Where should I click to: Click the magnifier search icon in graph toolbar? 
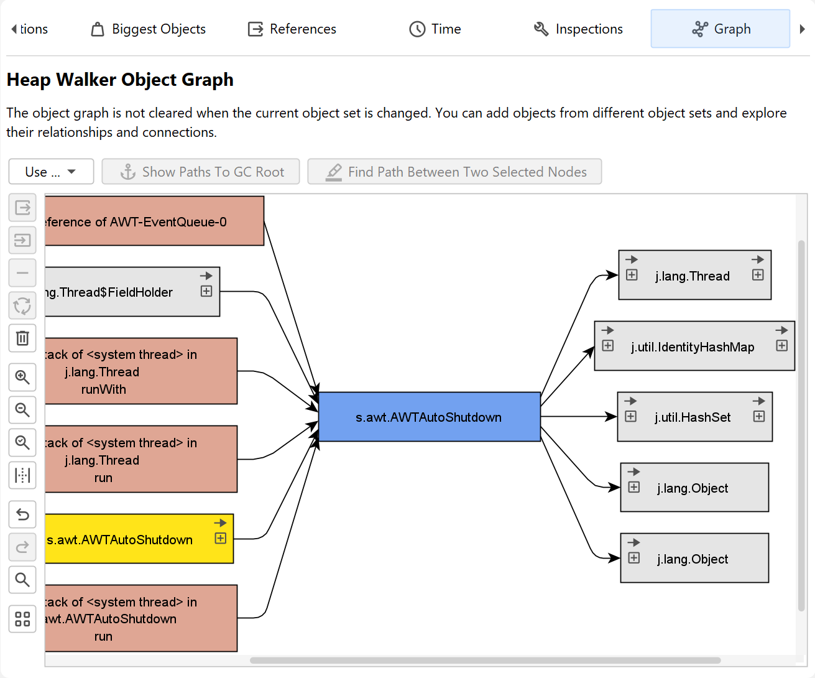tap(22, 580)
